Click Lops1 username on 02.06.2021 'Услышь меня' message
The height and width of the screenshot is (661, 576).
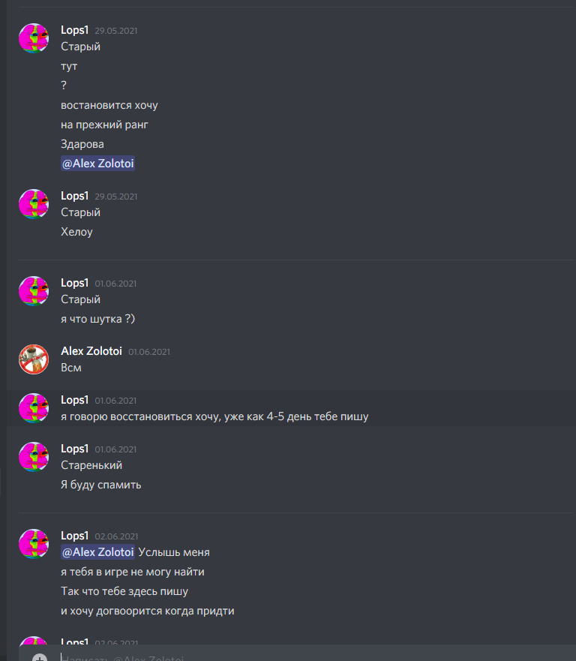tap(74, 536)
